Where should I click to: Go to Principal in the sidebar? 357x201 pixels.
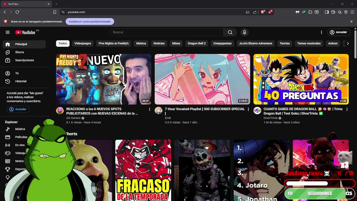(24, 44)
